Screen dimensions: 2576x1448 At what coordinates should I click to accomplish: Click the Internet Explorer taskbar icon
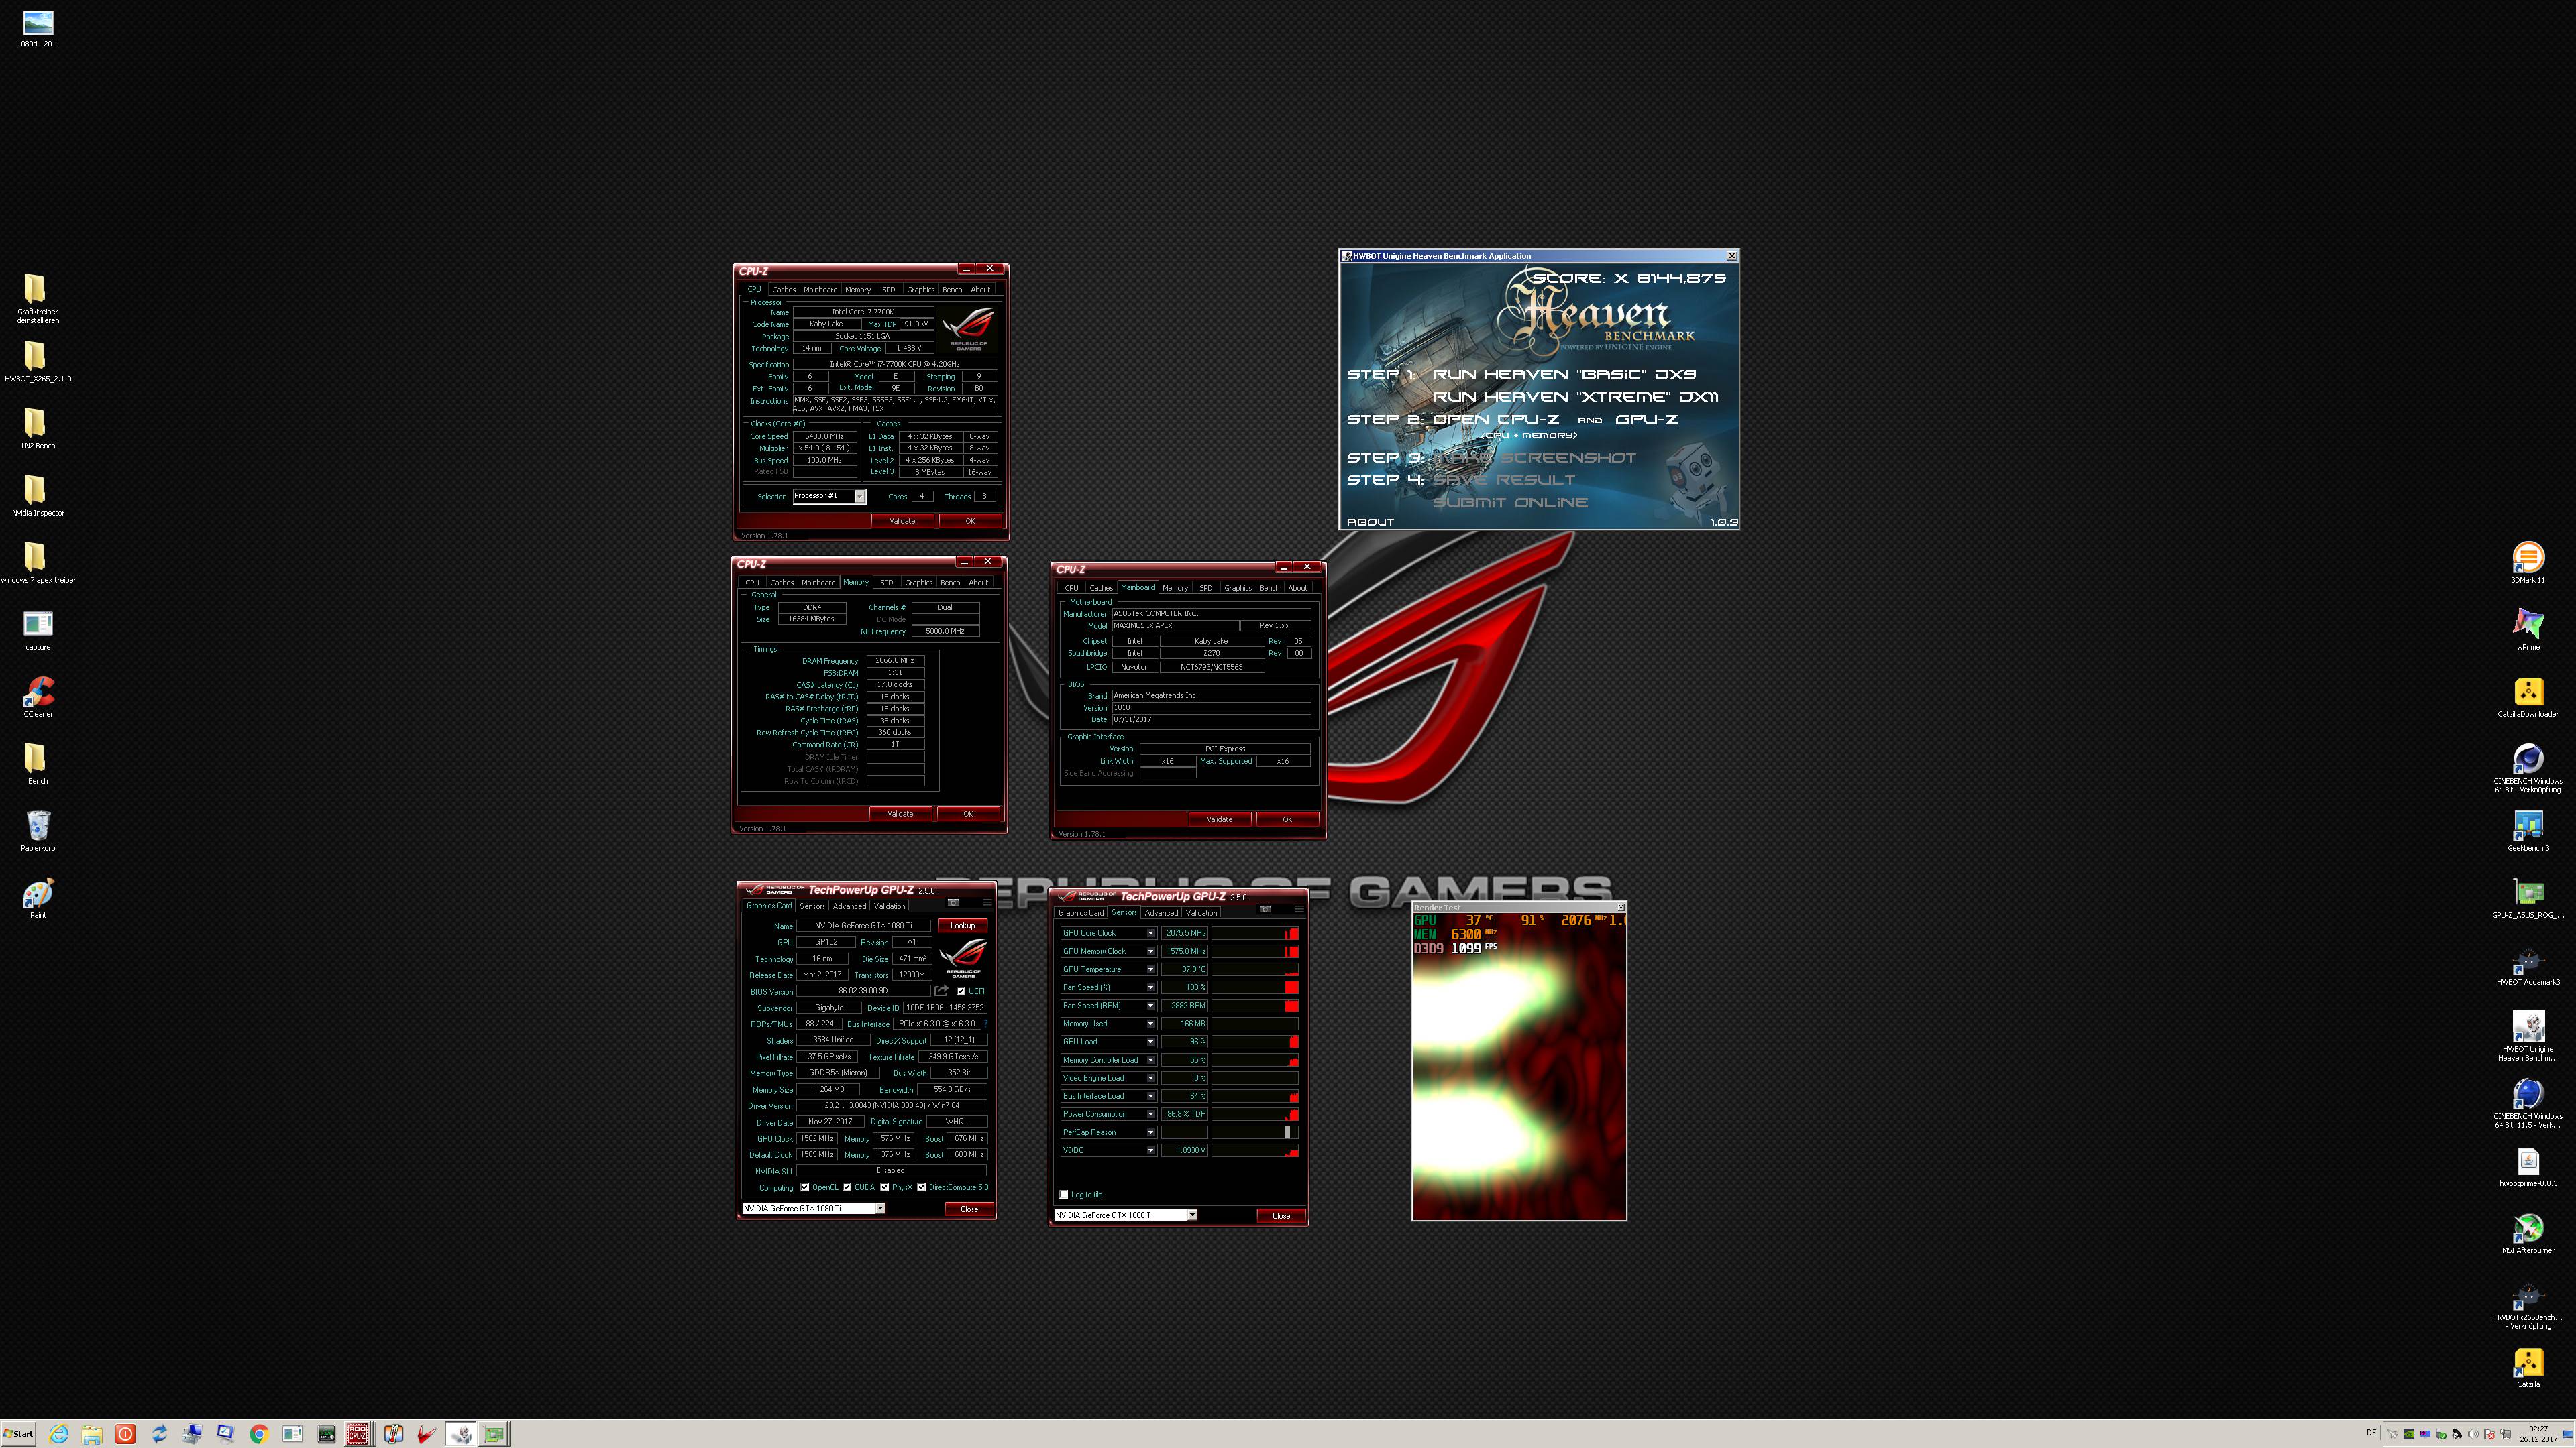[59, 1434]
